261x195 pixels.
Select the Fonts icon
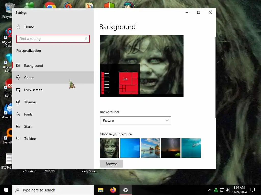(18, 114)
